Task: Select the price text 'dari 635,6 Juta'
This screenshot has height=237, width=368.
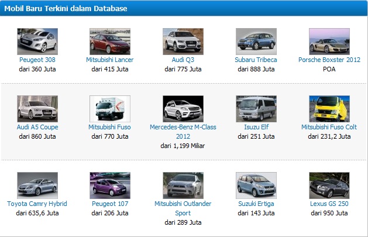Action: (37, 213)
